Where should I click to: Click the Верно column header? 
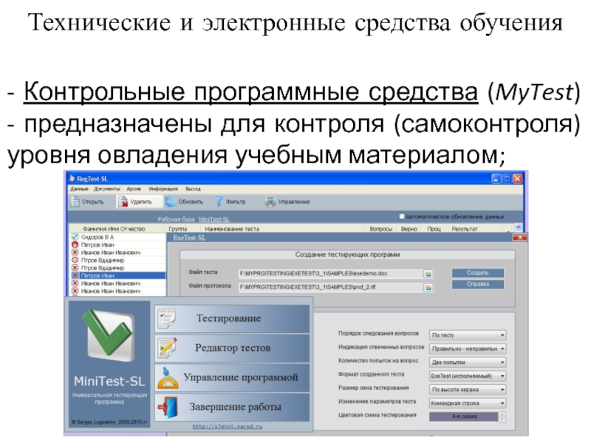(409, 229)
